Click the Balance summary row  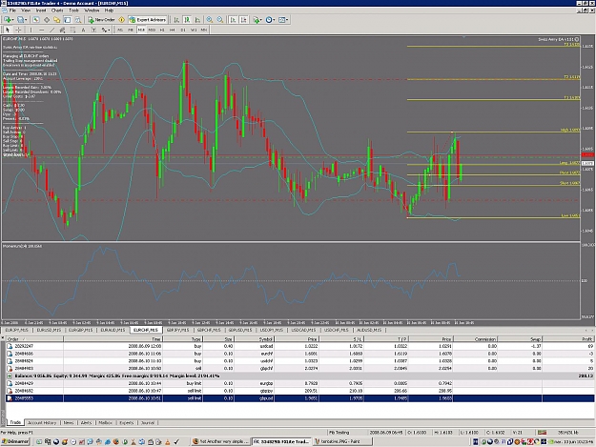point(299,376)
